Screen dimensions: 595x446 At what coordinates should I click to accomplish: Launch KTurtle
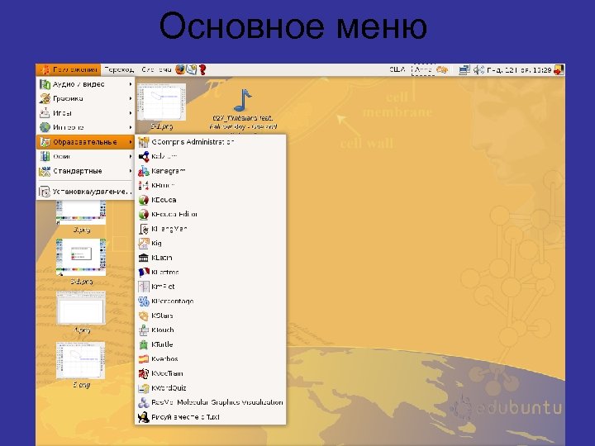coord(210,344)
